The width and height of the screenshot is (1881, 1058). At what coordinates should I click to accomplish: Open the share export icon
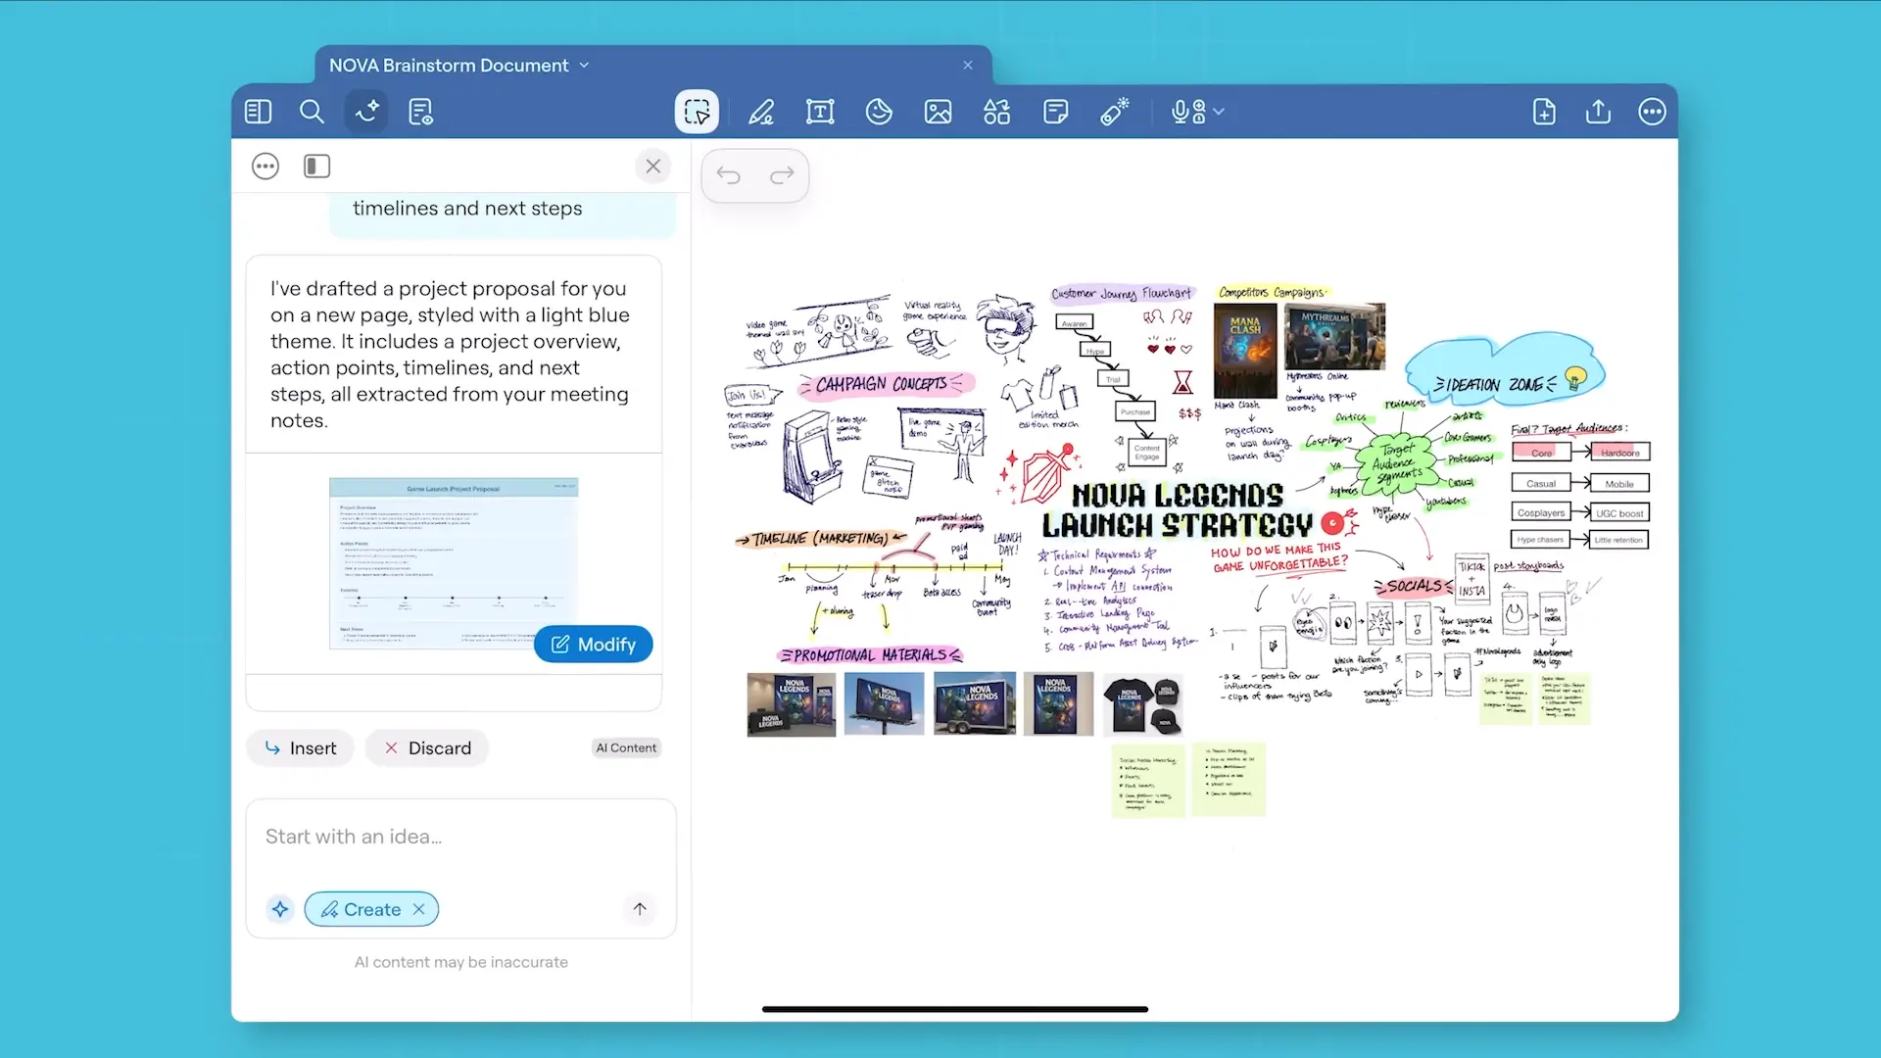coord(1598,112)
